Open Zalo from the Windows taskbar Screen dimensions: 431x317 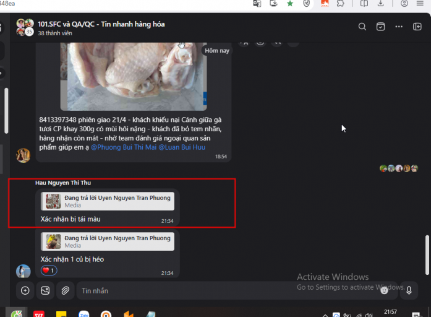pos(84,314)
